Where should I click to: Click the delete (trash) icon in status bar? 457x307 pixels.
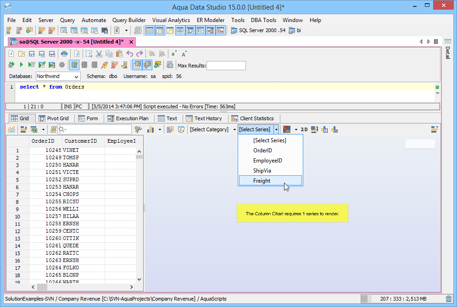[x=449, y=299]
